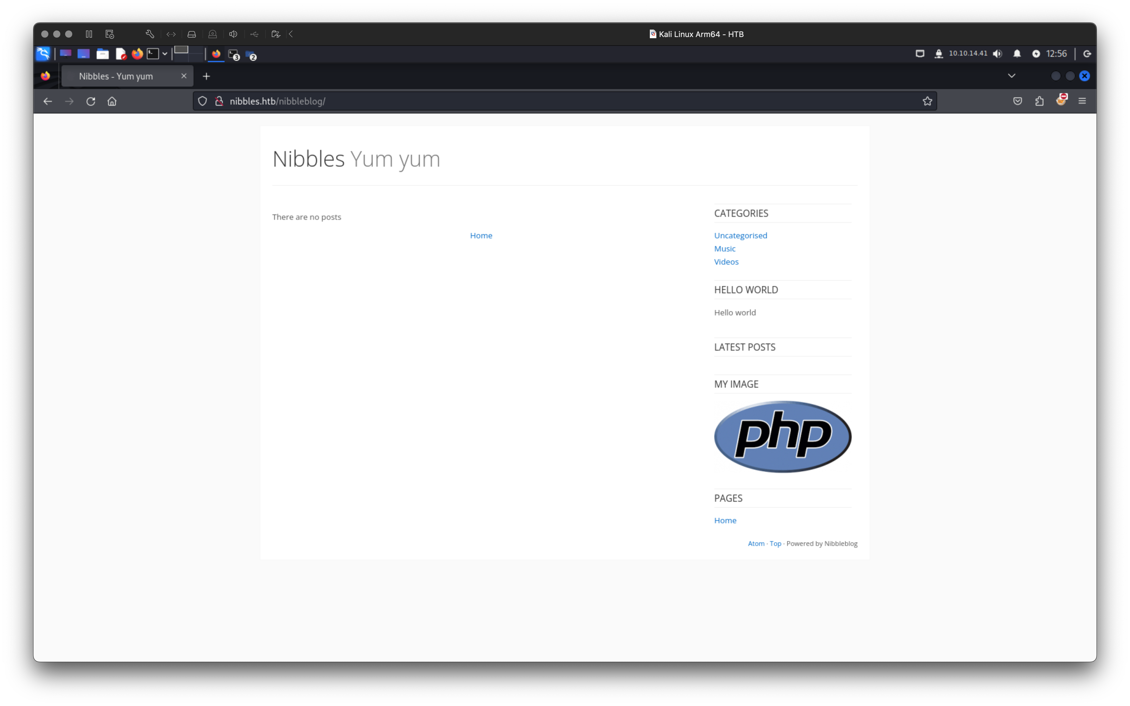
Task: Expand the terminal launcher dropdown arrow
Action: 165,54
